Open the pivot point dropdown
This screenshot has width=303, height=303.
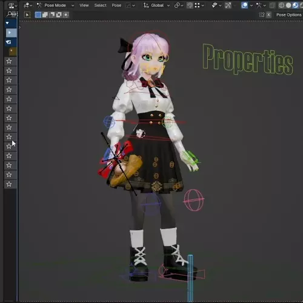click(179, 5)
